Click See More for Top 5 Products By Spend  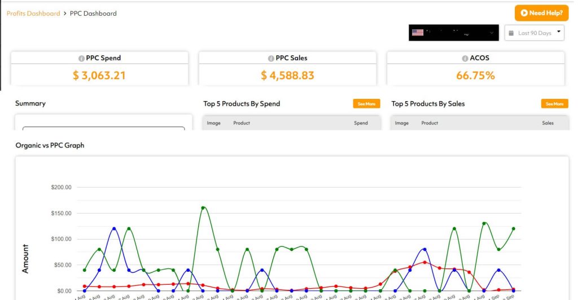point(366,104)
